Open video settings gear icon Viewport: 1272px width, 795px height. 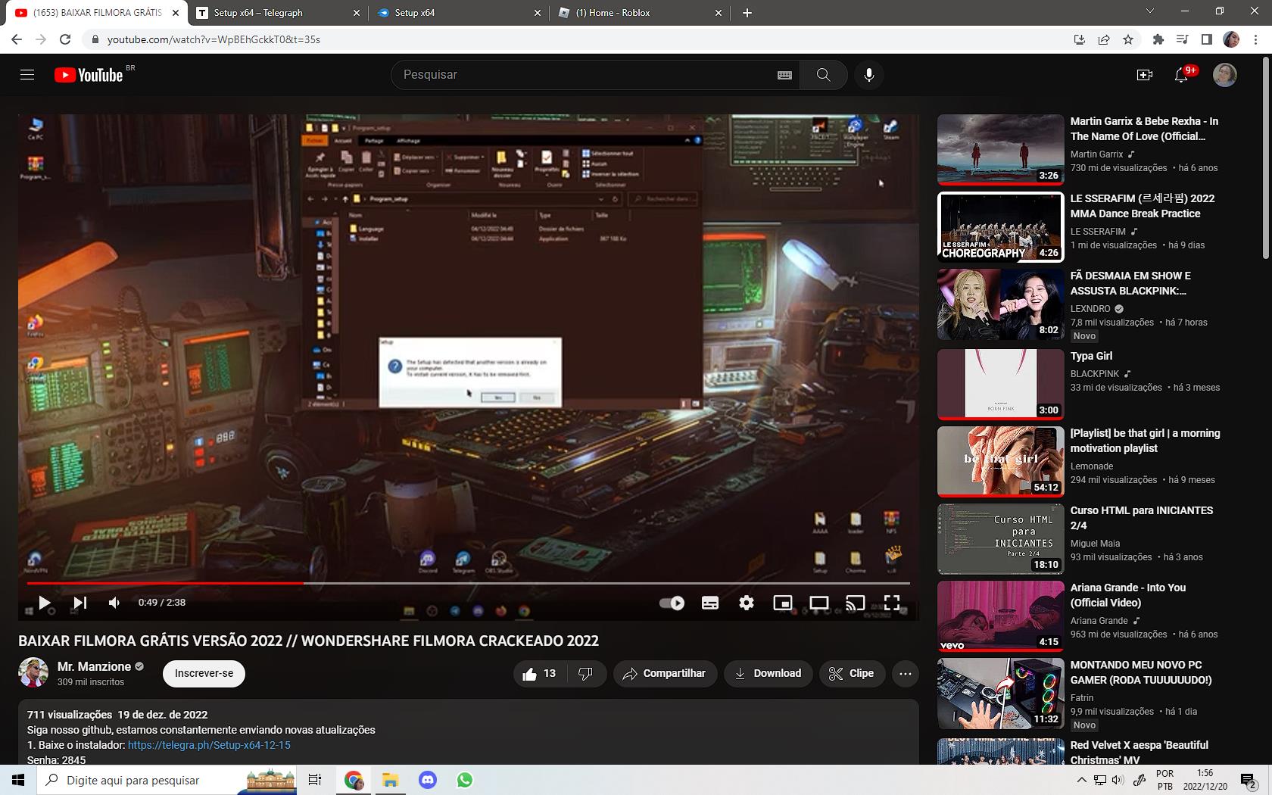tap(747, 603)
